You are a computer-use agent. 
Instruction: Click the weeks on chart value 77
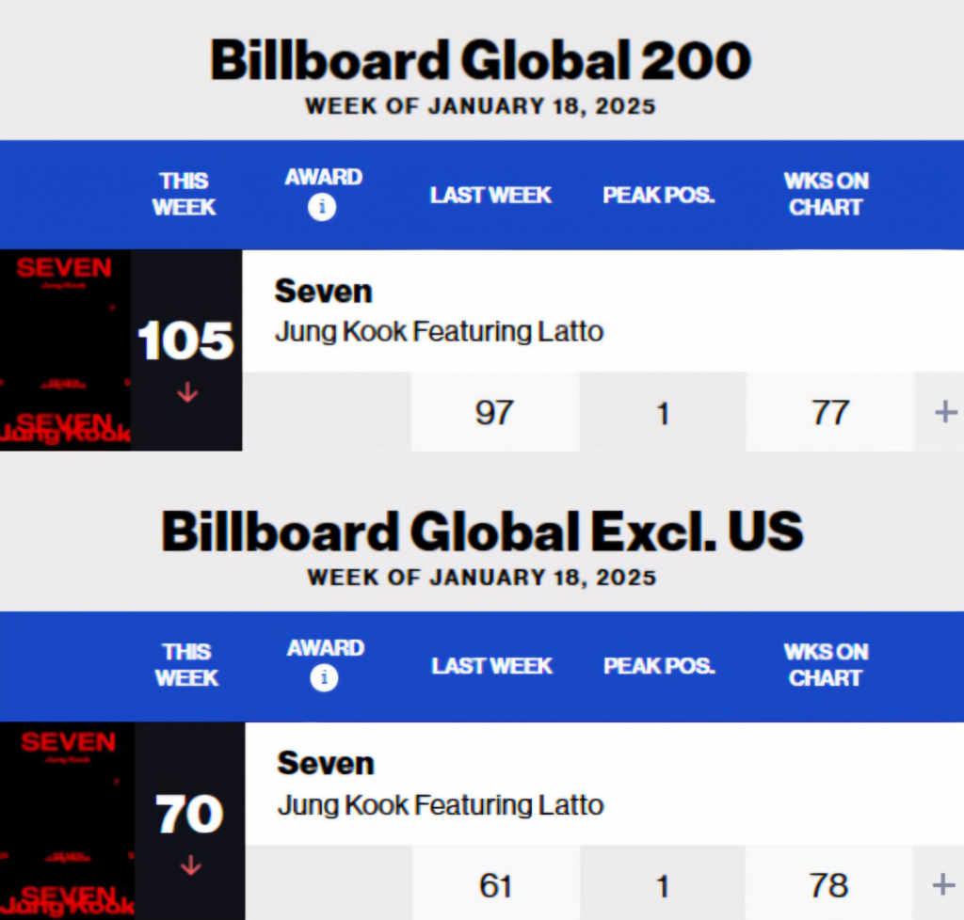click(x=829, y=413)
